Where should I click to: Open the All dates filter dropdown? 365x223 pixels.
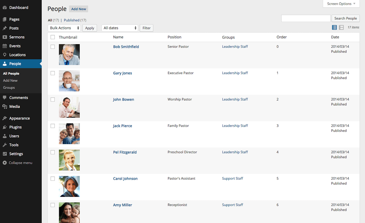point(120,28)
